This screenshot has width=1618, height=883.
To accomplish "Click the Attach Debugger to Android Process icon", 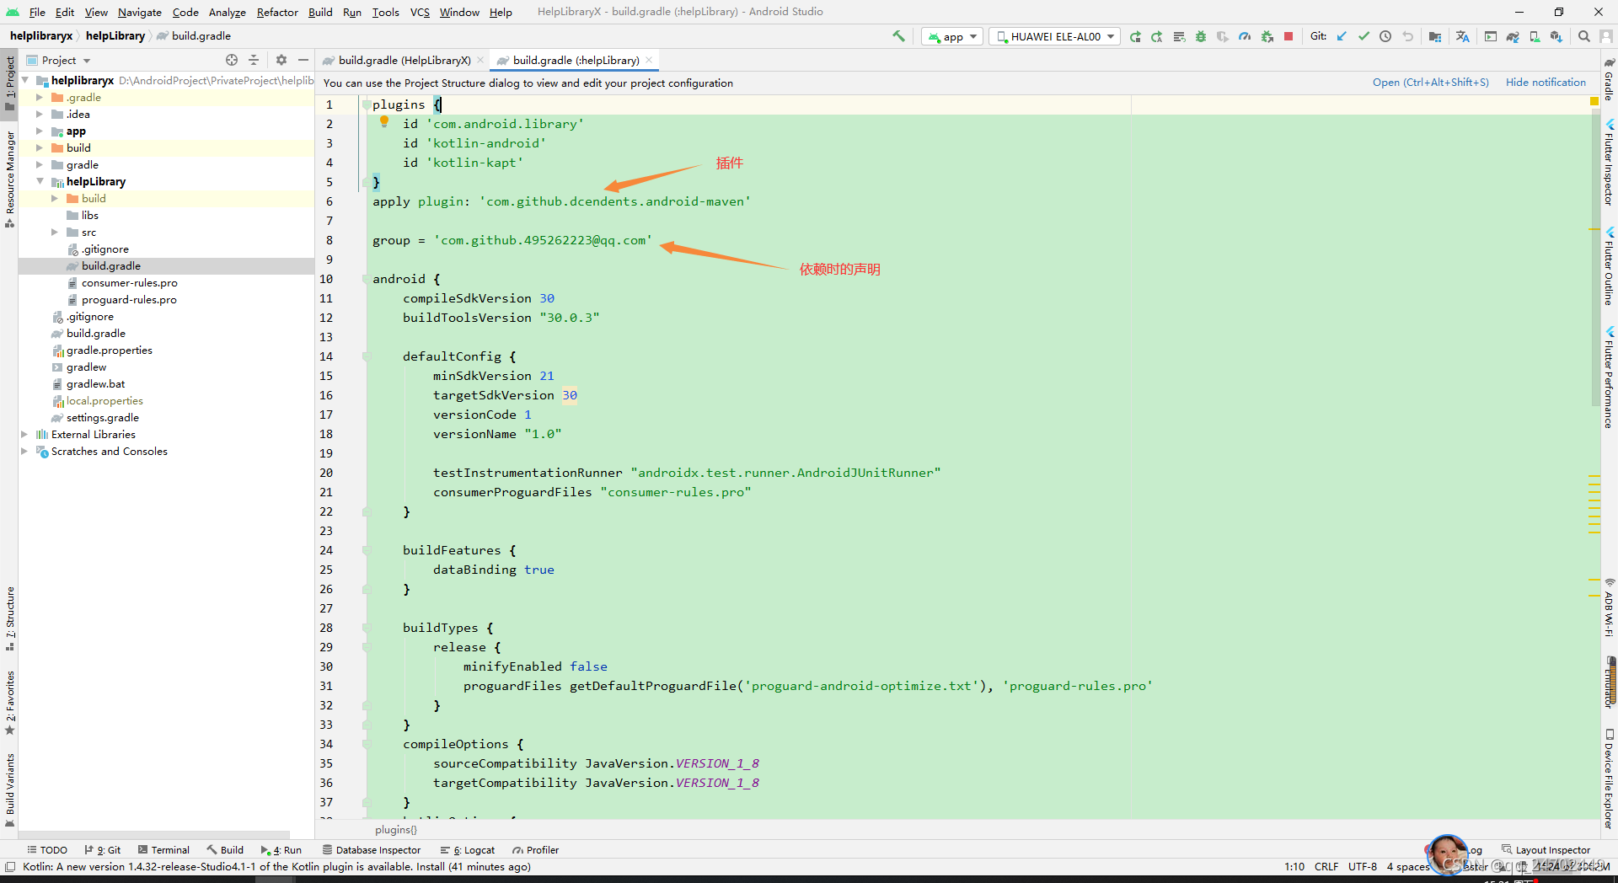I will 1267,36.
